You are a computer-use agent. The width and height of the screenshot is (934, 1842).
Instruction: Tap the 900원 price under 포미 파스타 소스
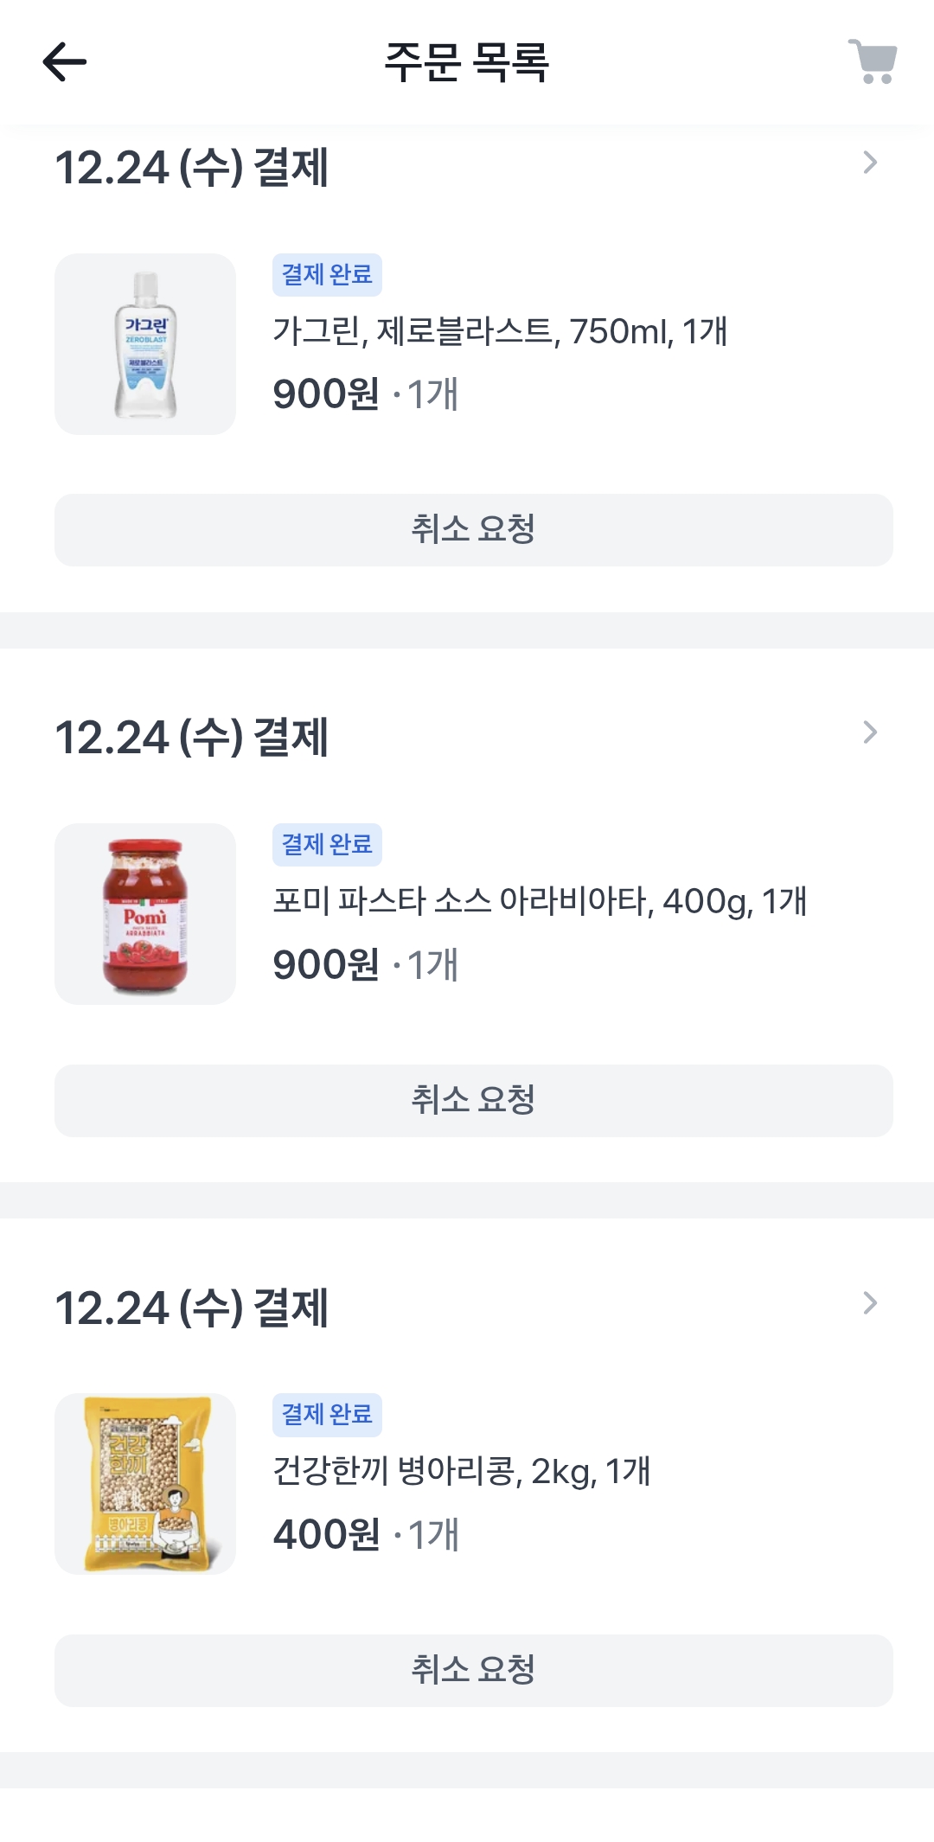pyautogui.click(x=326, y=965)
